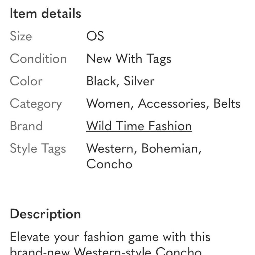Select the OS size value
This screenshot has width=255, height=255.
95,36
